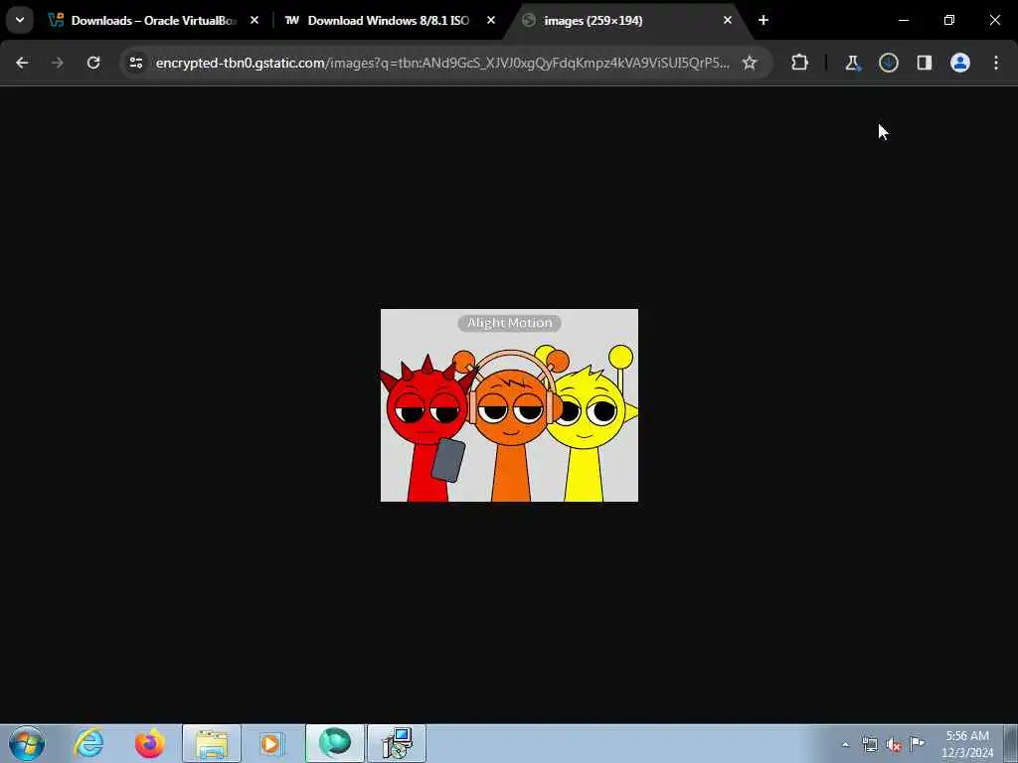Launch Firefox from the taskbar
1018x763 pixels.
pyautogui.click(x=149, y=743)
